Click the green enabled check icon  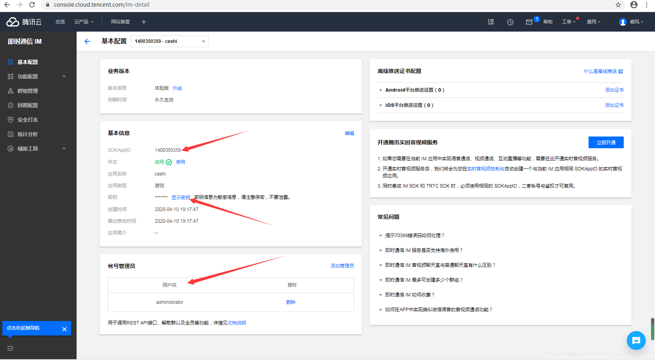(x=169, y=162)
